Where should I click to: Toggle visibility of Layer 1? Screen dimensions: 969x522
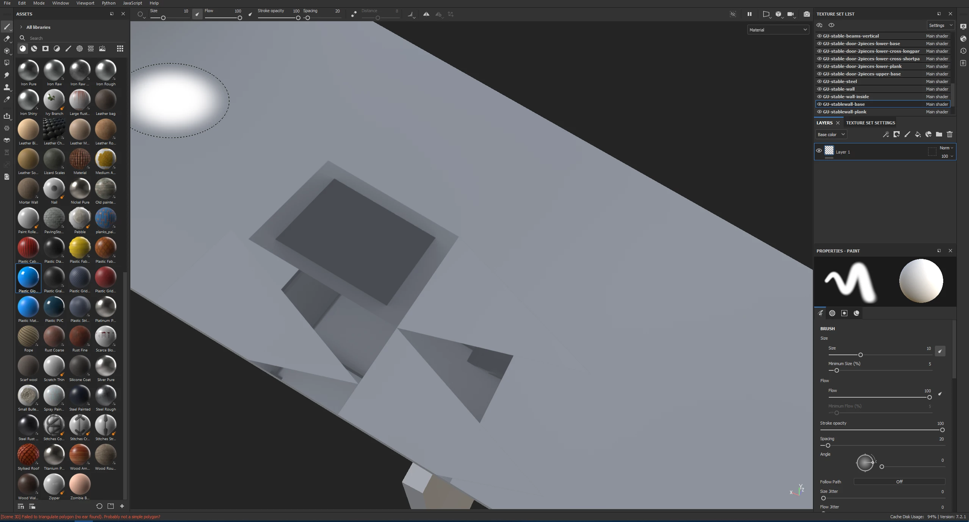(819, 151)
